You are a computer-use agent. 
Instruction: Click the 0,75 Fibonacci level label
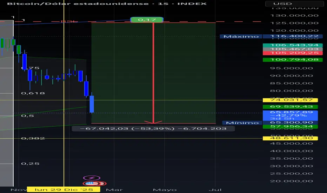pos(31,68)
